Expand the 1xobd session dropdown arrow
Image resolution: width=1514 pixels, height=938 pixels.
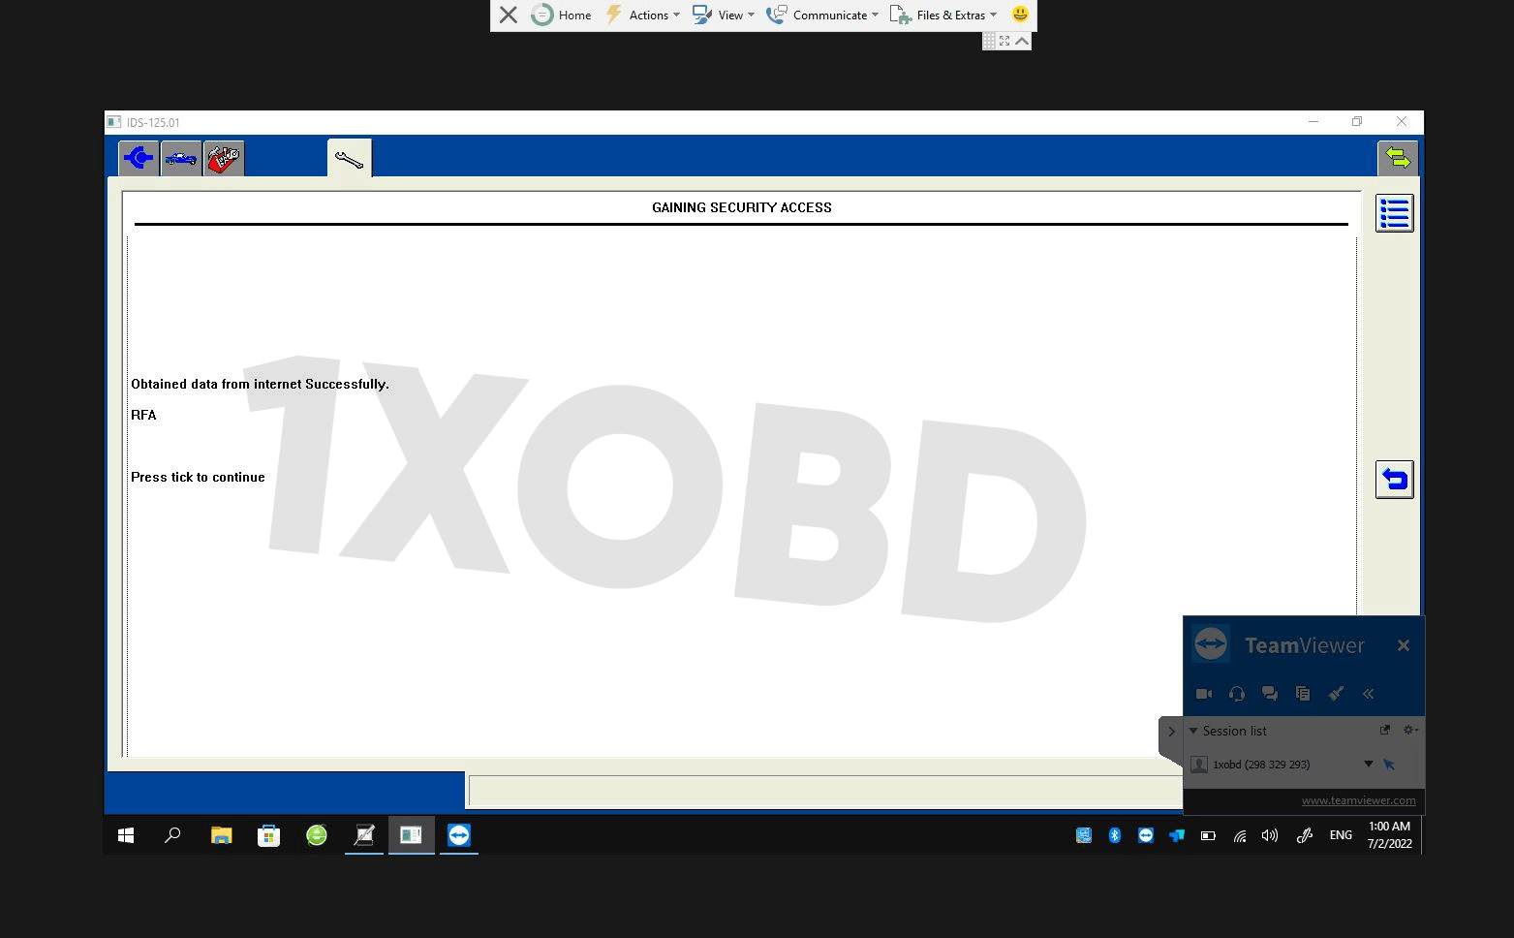pyautogui.click(x=1369, y=764)
